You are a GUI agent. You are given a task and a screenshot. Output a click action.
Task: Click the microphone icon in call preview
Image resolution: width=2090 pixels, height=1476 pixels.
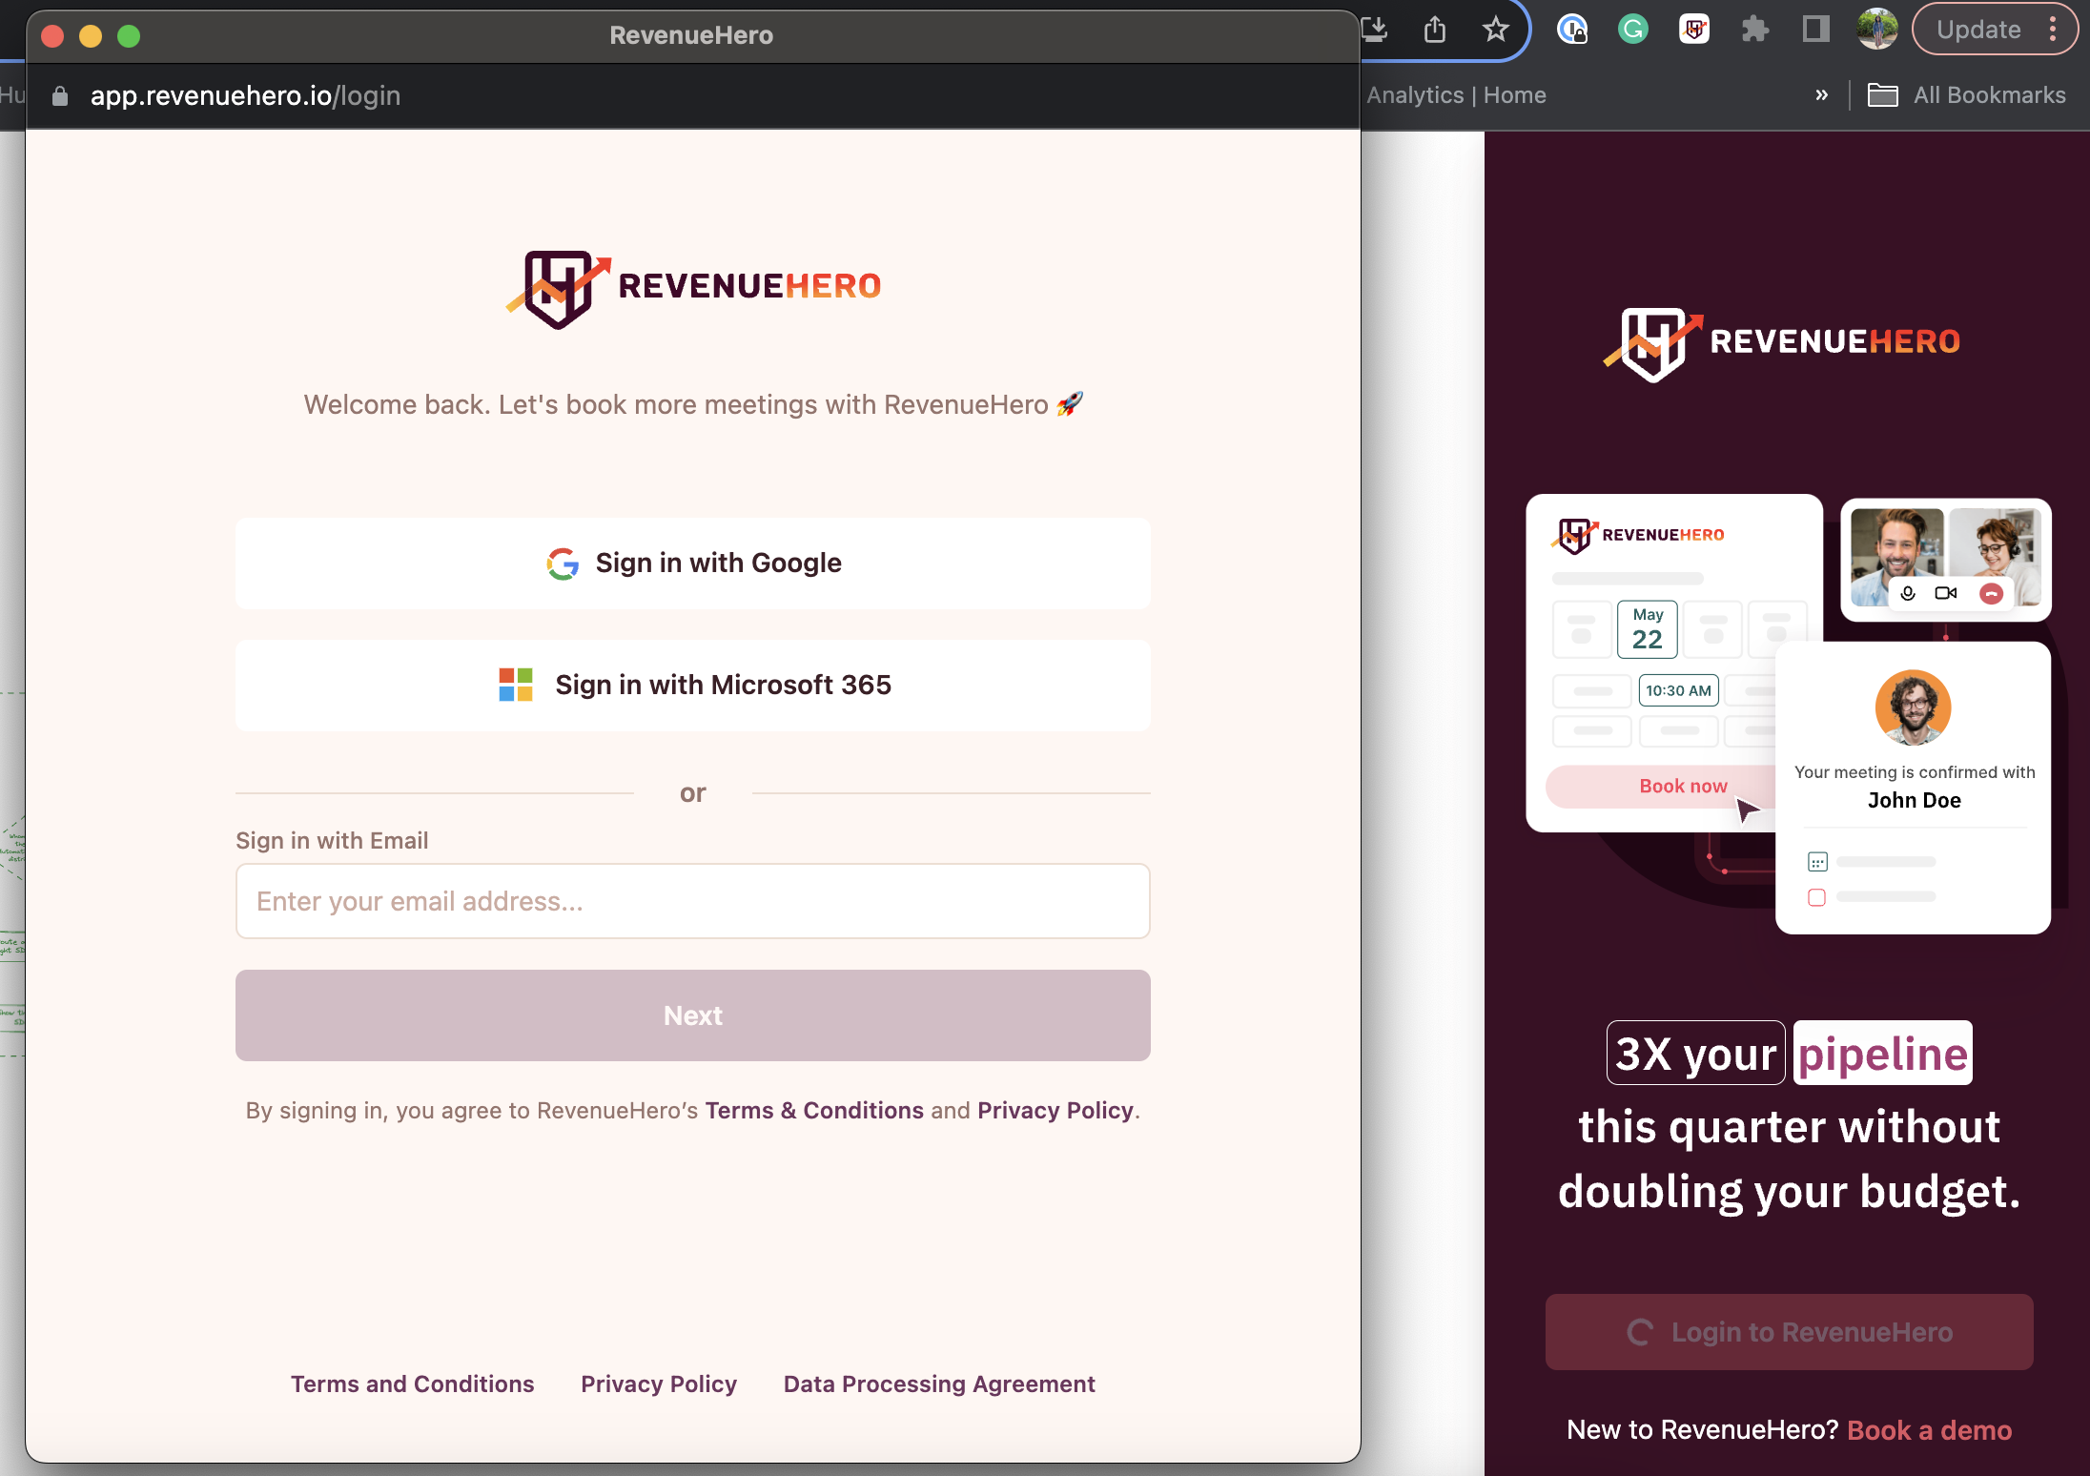(x=1908, y=593)
